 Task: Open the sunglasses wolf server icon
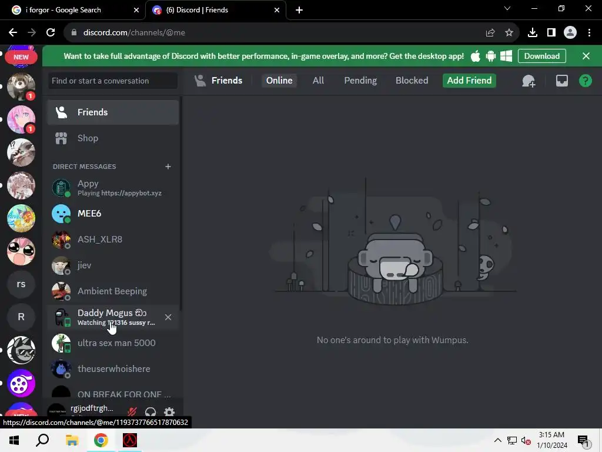pyautogui.click(x=21, y=350)
